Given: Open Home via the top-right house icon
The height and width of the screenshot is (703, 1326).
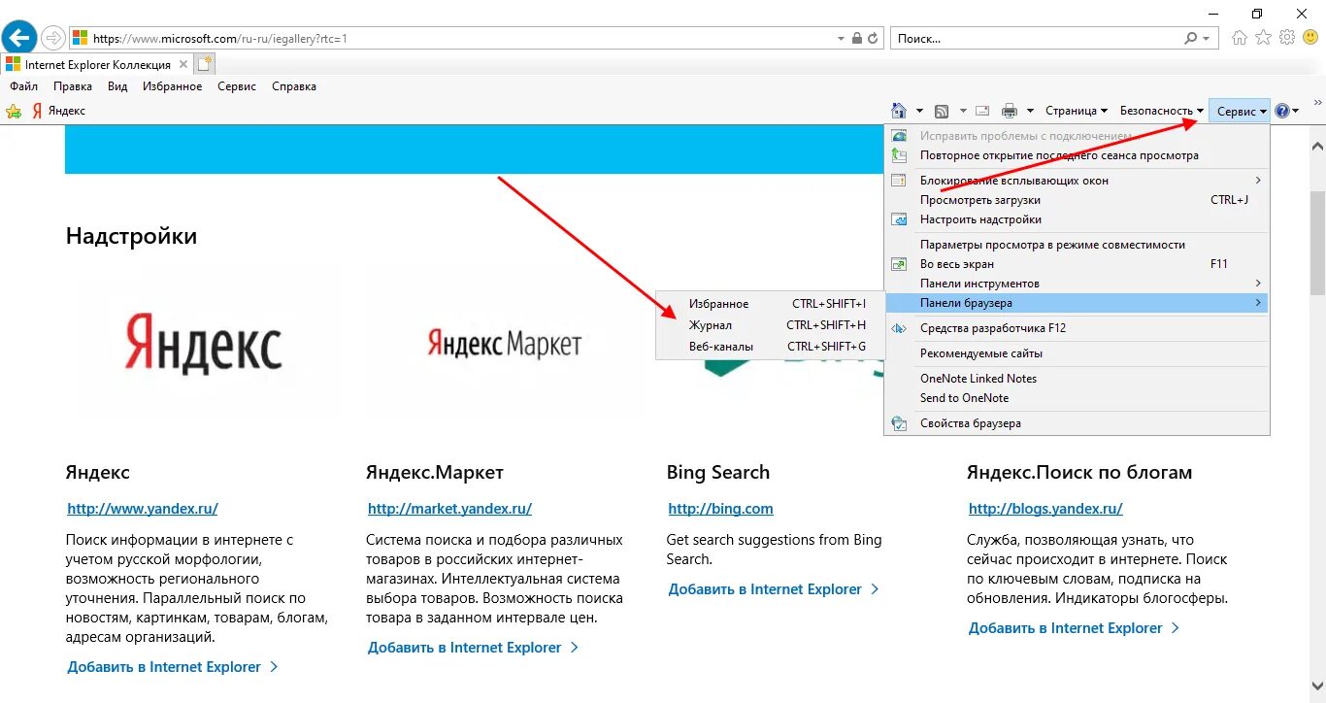Looking at the screenshot, I should point(1240,38).
